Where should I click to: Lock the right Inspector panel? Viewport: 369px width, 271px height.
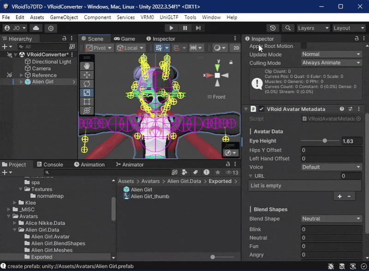coord(357,38)
